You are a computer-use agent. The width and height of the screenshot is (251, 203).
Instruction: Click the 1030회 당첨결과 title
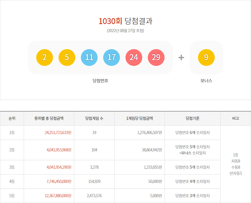pos(125,21)
